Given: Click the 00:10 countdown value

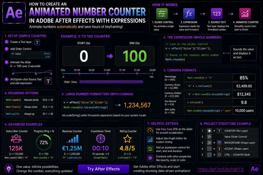Looking at the screenshot, I should [x=100, y=148].
